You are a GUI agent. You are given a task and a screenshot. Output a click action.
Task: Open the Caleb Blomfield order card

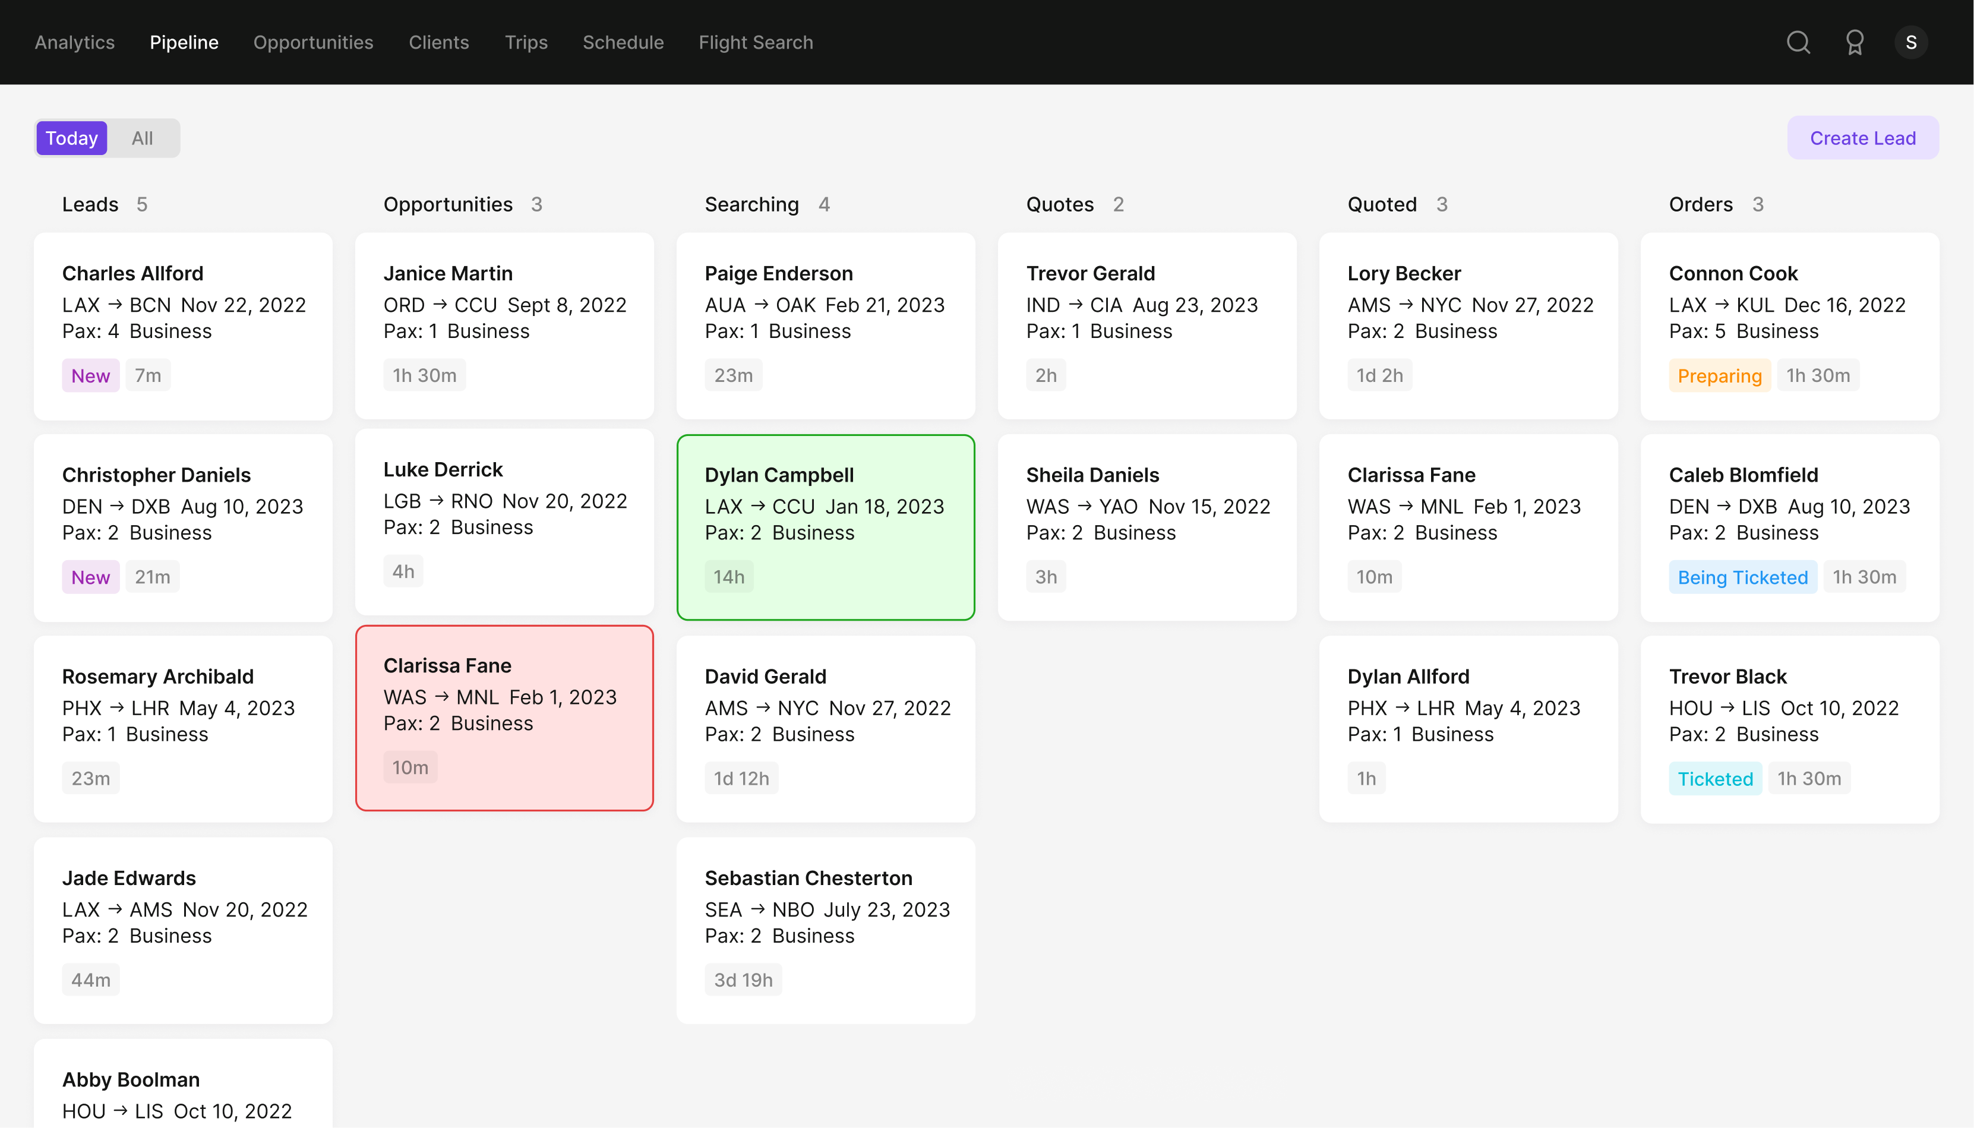tap(1790, 527)
